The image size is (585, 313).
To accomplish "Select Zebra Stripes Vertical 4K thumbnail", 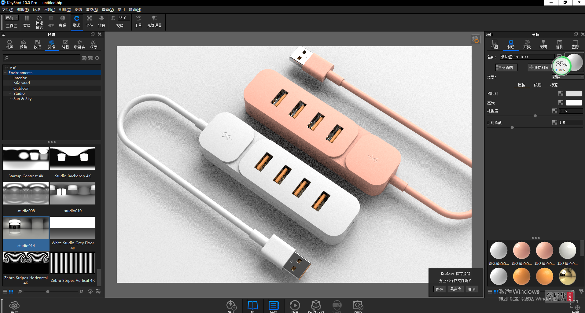I will pyautogui.click(x=73, y=263).
